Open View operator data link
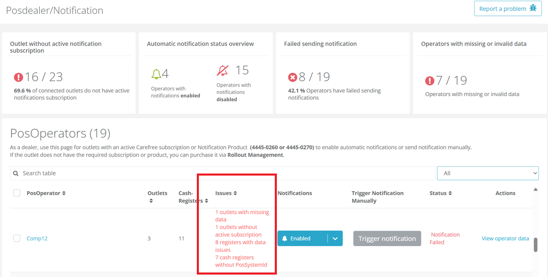Viewport: 548px width, 277px height. point(505,238)
